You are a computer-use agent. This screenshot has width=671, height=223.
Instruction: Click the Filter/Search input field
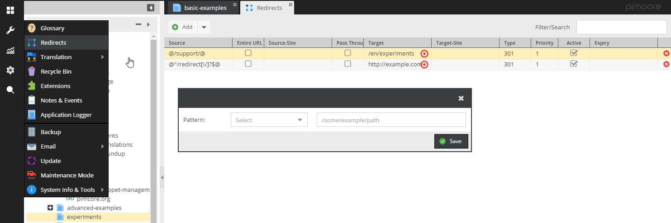(621, 27)
